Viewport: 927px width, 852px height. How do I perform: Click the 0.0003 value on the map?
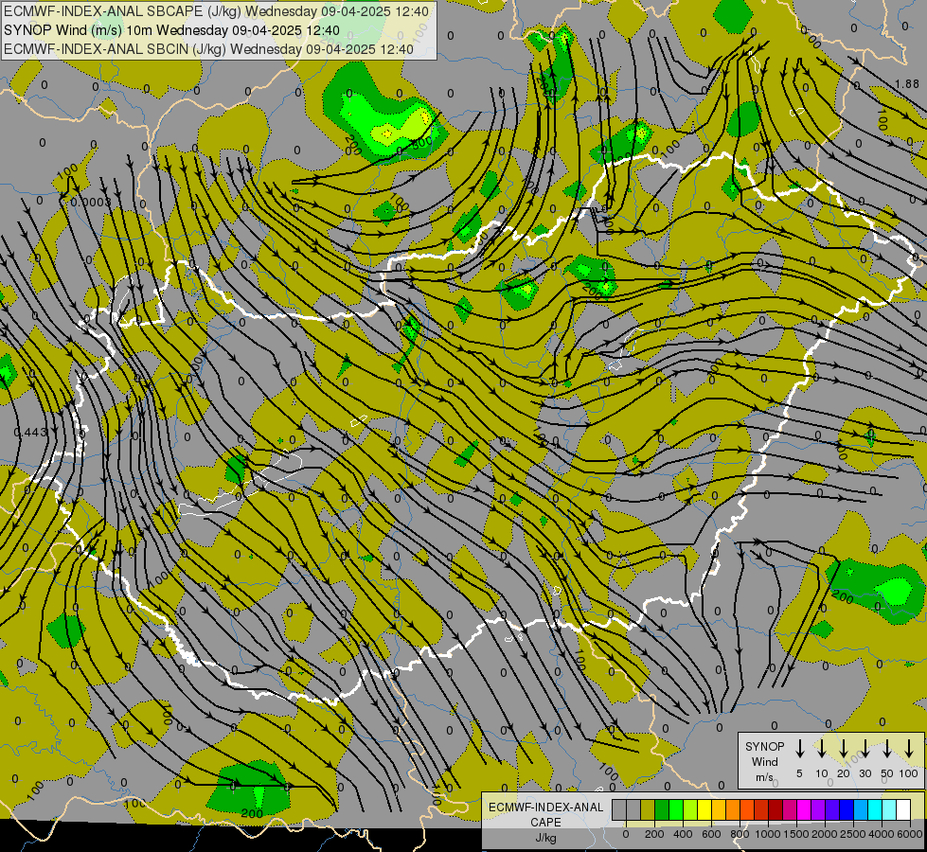[91, 203]
